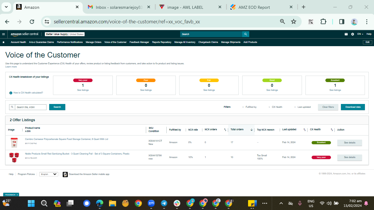
Task: Open Microsoft Edge from the taskbar
Action: 100,203
